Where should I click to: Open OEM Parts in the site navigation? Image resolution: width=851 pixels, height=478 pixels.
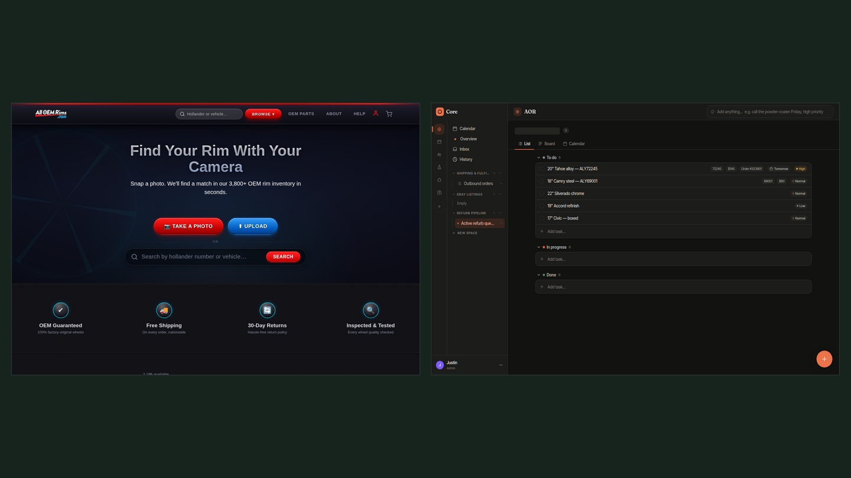301,114
